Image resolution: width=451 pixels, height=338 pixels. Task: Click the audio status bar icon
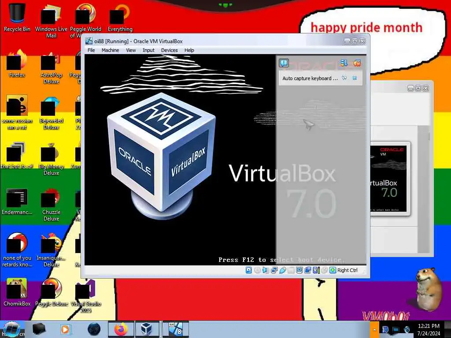pyautogui.click(x=266, y=270)
